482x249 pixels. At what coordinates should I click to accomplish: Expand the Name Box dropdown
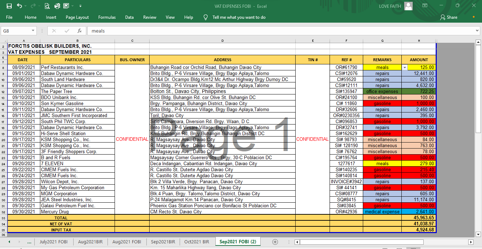33,31
